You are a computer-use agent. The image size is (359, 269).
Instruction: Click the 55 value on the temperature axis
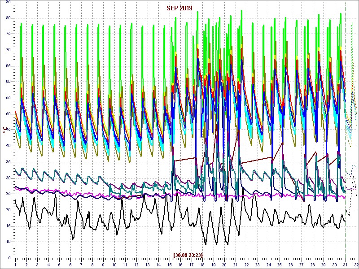(x=8, y=98)
